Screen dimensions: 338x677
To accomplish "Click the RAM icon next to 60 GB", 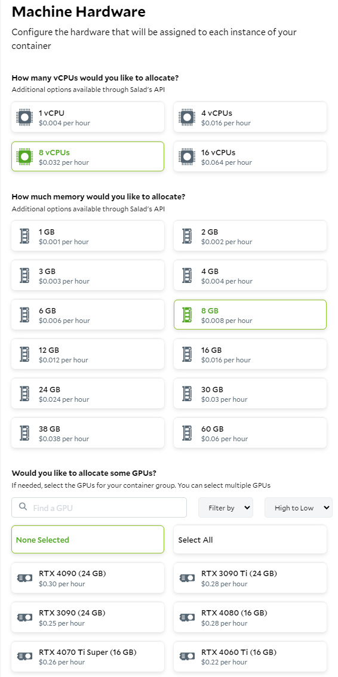I will click(187, 433).
